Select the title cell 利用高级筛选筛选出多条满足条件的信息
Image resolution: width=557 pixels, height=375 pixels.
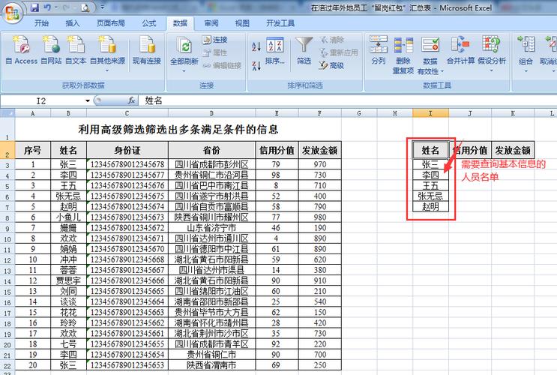(178, 130)
